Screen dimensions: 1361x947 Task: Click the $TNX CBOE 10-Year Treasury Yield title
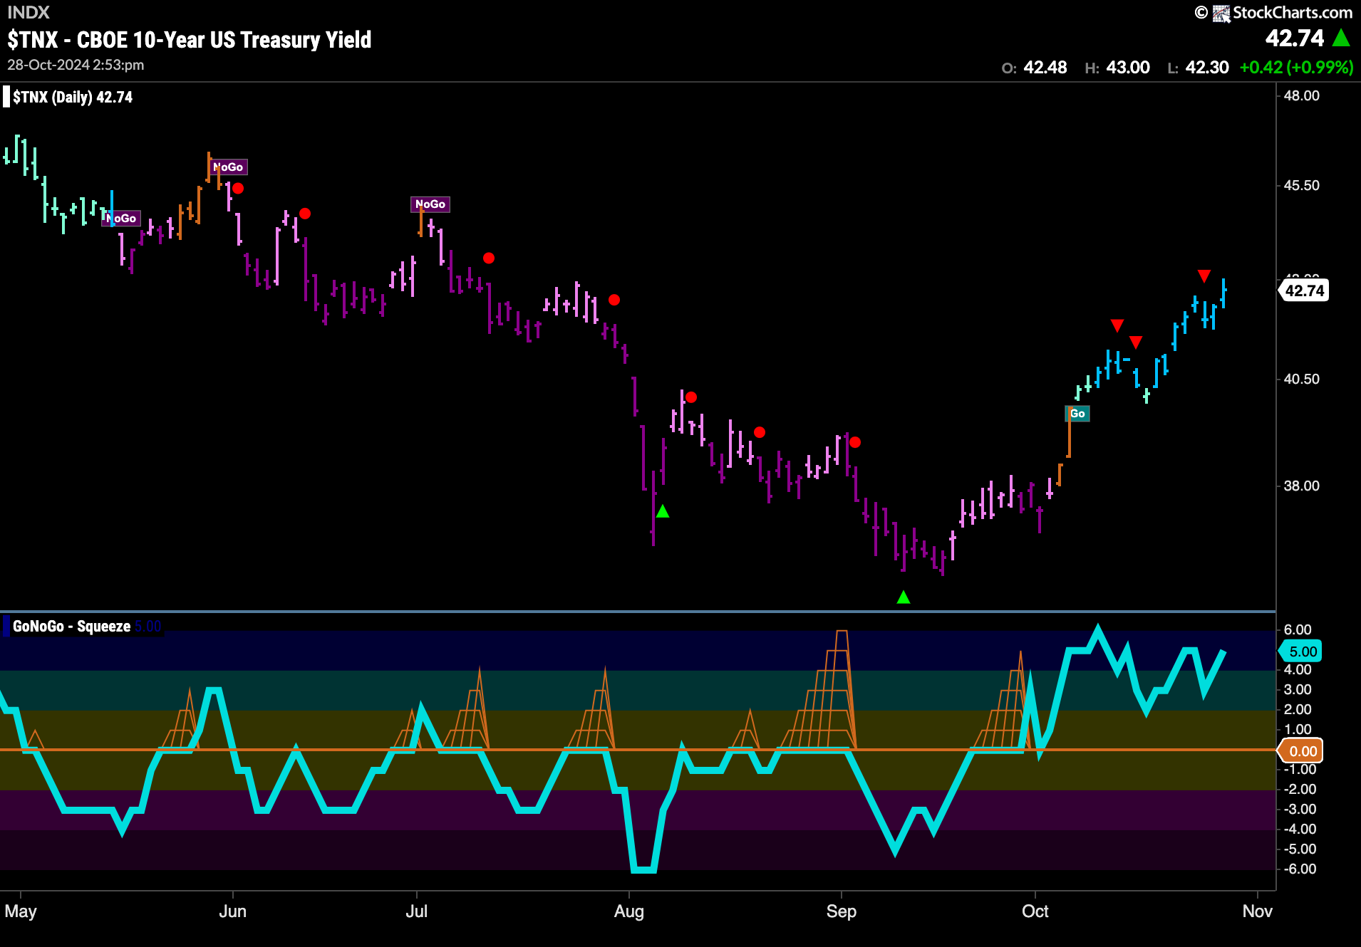click(190, 40)
